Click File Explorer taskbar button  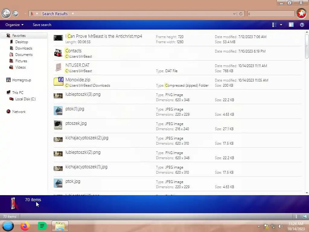point(60,226)
